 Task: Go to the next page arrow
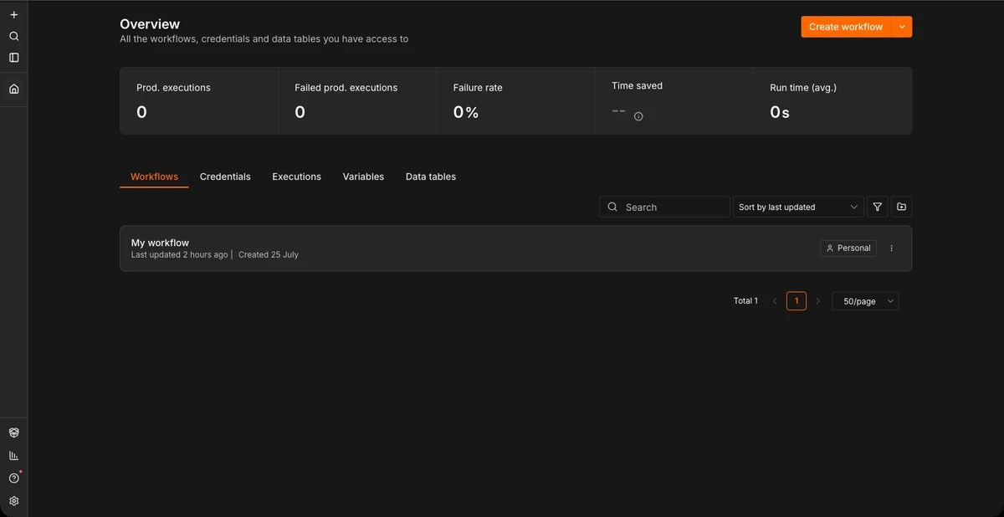coord(818,301)
